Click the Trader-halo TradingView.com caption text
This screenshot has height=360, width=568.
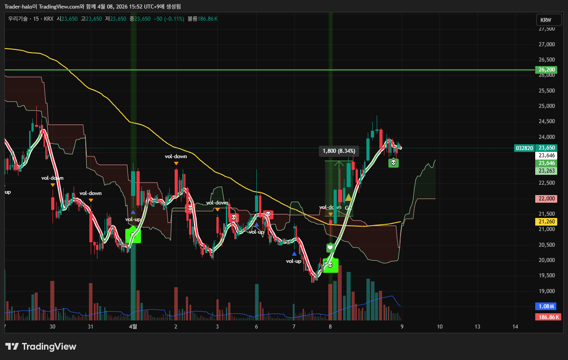[x=93, y=6]
